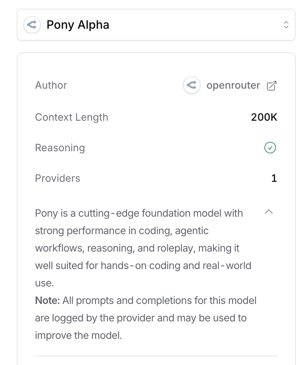Click the Author row label

(51, 85)
